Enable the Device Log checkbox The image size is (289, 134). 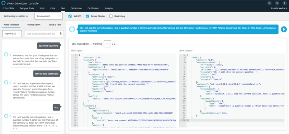pos(111,16)
